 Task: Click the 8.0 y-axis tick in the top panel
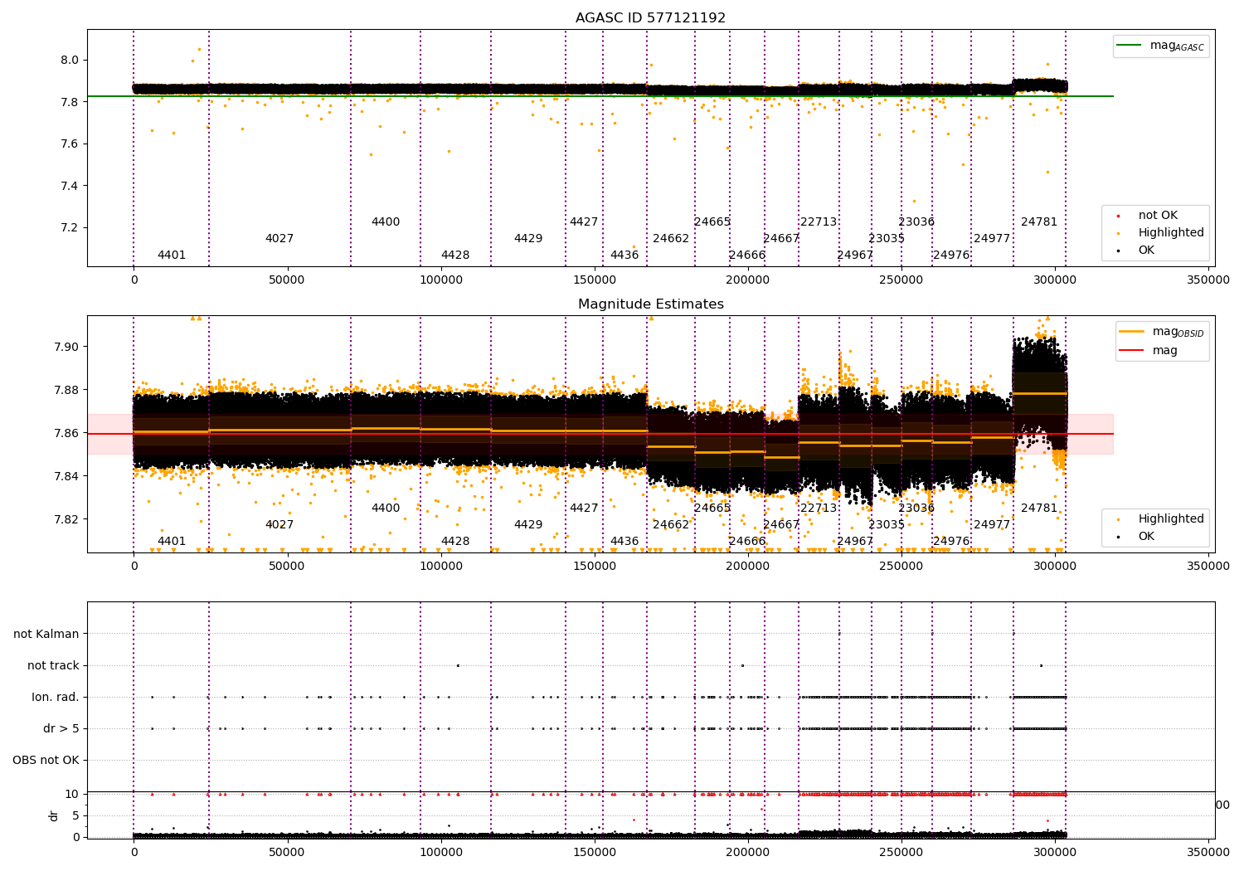click(69, 60)
